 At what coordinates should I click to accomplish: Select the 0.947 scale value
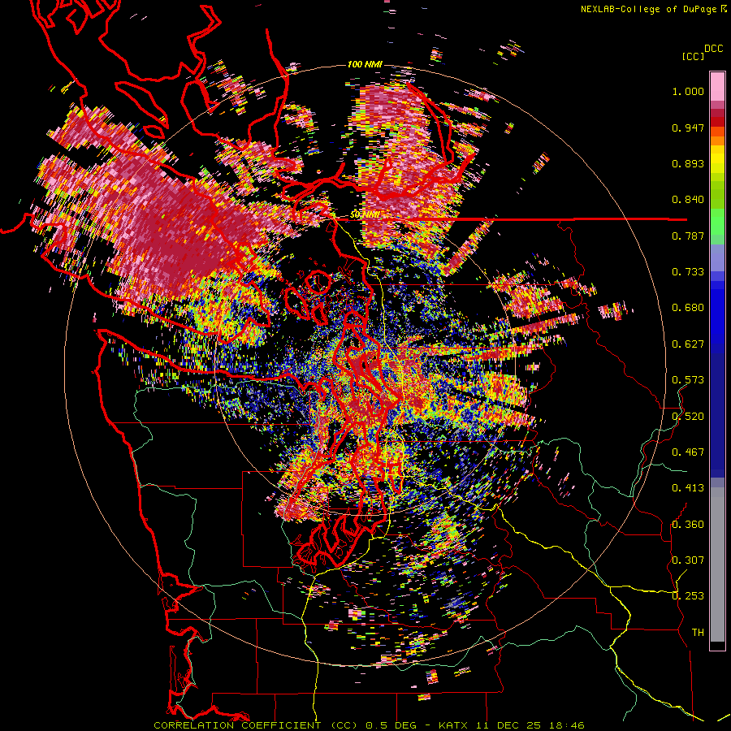[688, 128]
